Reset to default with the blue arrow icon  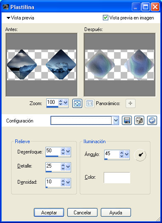[152, 120]
